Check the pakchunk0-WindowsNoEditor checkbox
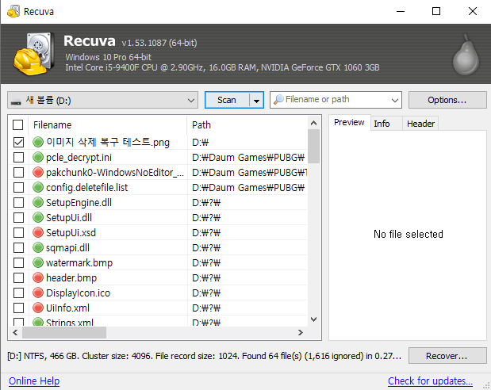Screen dimensions: 491x390 (18, 172)
